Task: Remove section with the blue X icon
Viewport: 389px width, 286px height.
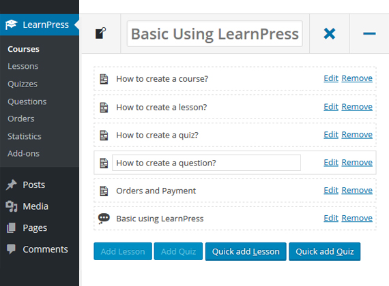Action: (330, 33)
